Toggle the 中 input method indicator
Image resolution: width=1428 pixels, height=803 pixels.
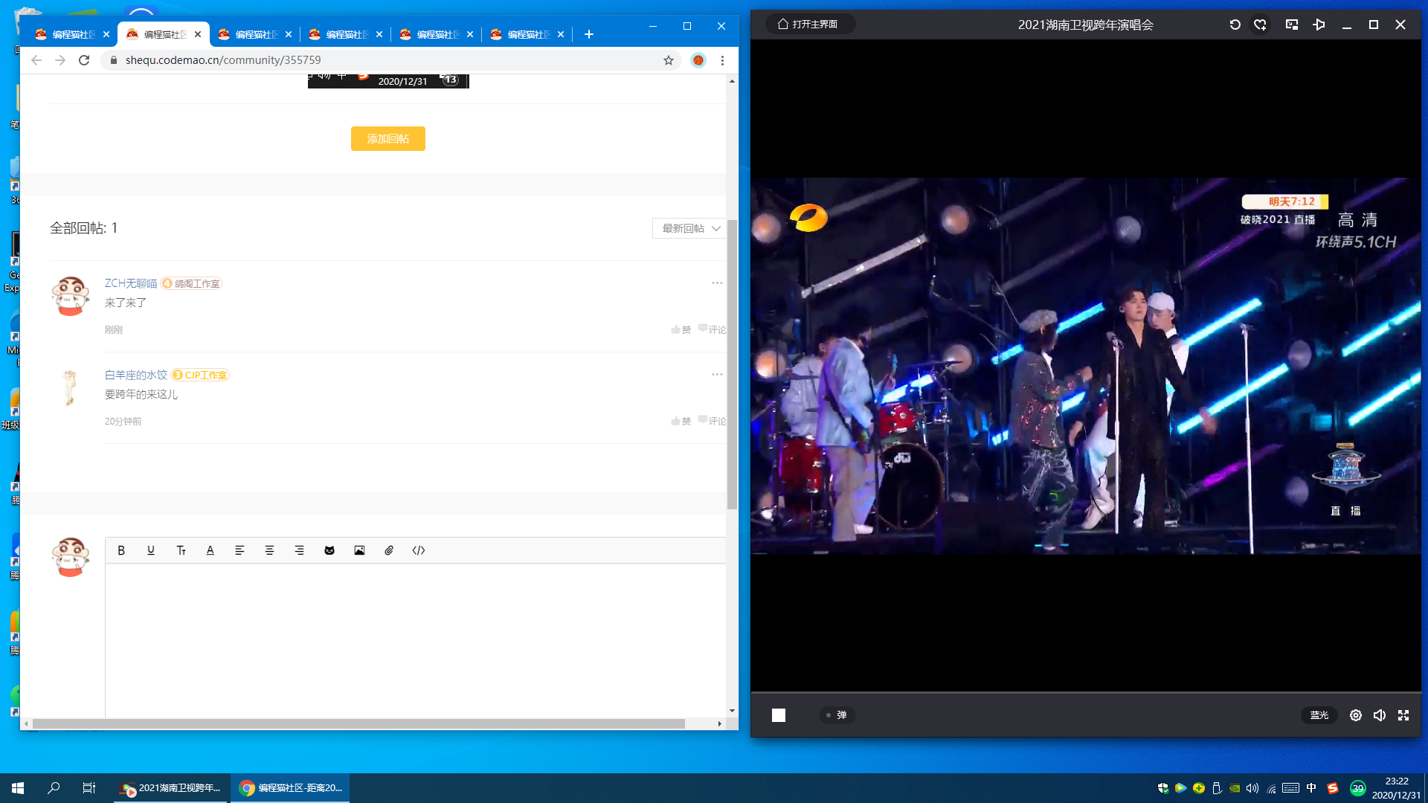[x=1311, y=788]
